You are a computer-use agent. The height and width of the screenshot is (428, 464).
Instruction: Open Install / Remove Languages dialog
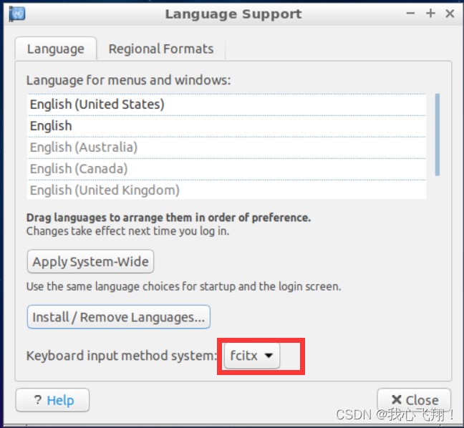pyautogui.click(x=119, y=317)
